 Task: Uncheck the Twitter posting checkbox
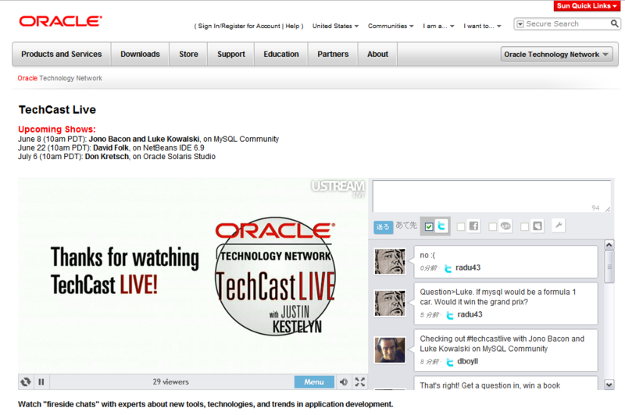429,226
